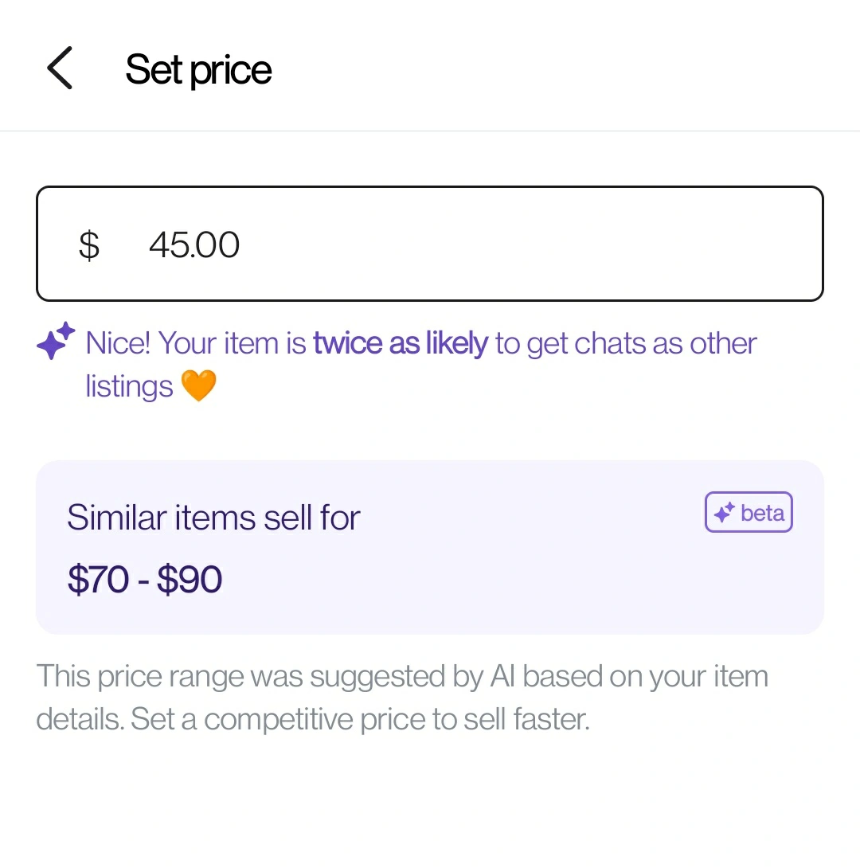Tap the orange heart emoji

[198, 386]
